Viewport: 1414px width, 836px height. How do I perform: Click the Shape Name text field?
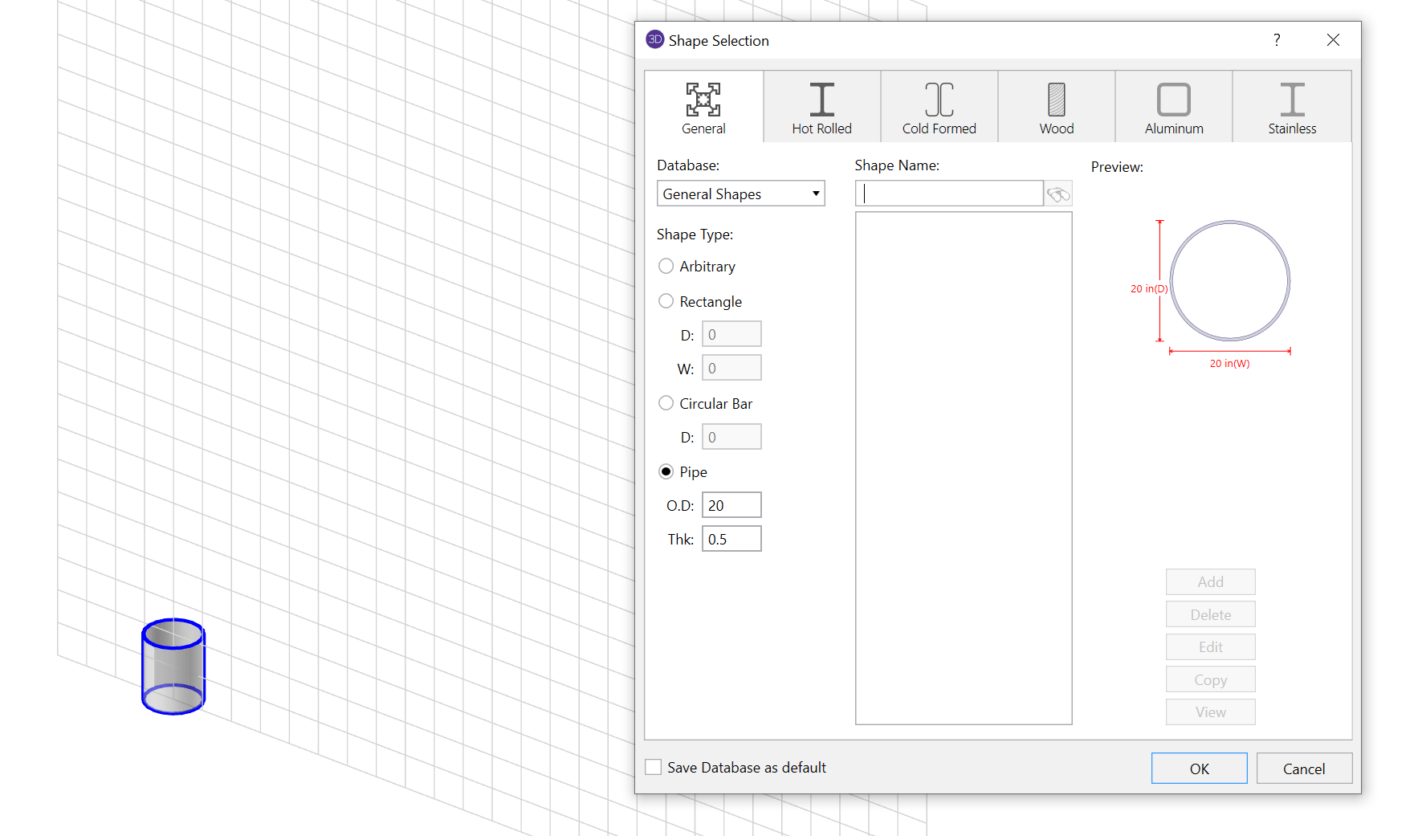[949, 194]
